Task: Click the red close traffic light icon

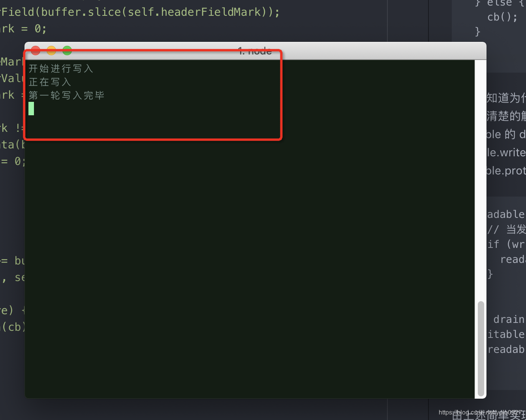Action: [x=35, y=51]
